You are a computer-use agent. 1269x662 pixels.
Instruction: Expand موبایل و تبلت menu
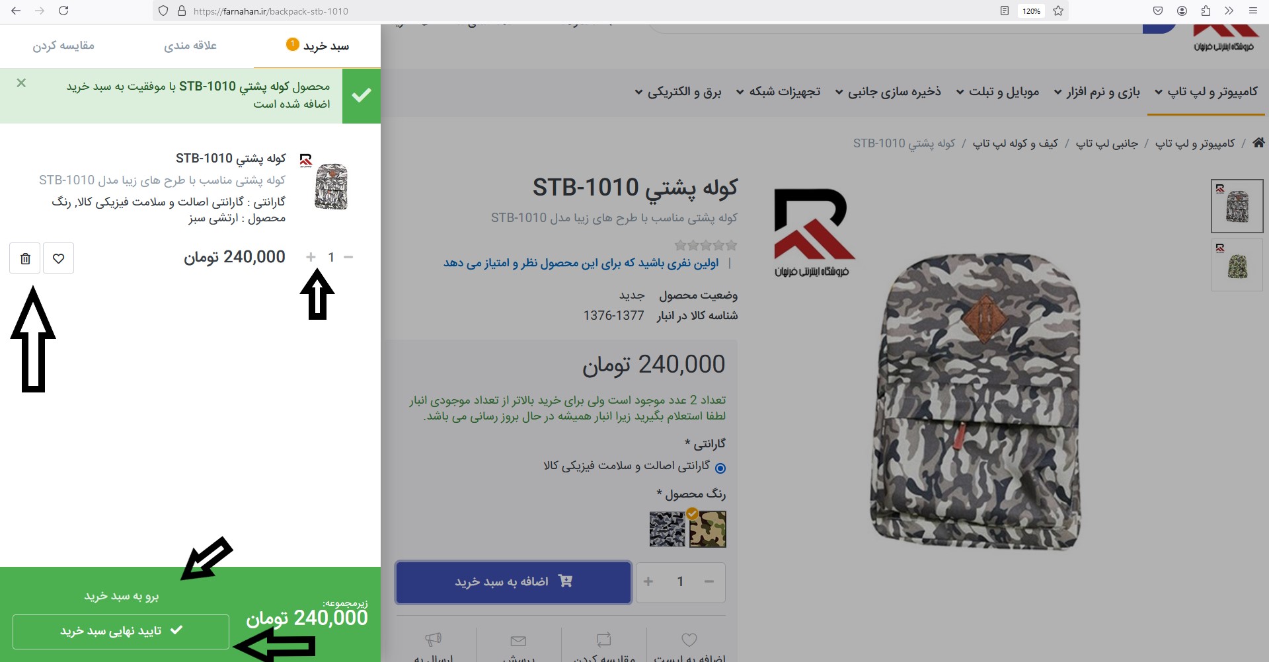[x=997, y=92]
